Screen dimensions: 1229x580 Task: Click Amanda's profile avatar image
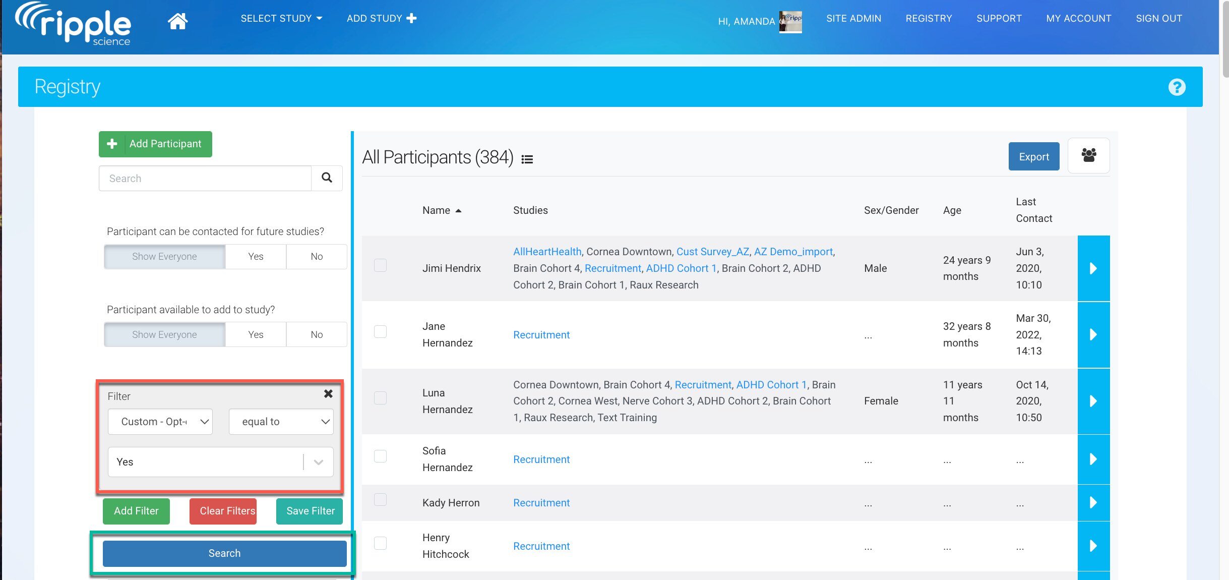790,22
